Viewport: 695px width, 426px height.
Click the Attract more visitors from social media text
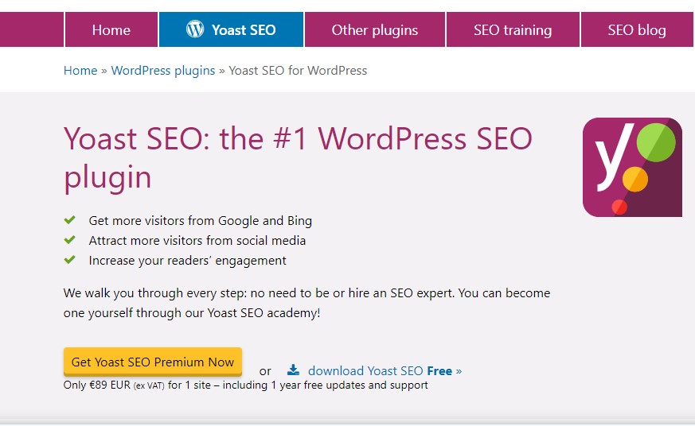point(197,240)
